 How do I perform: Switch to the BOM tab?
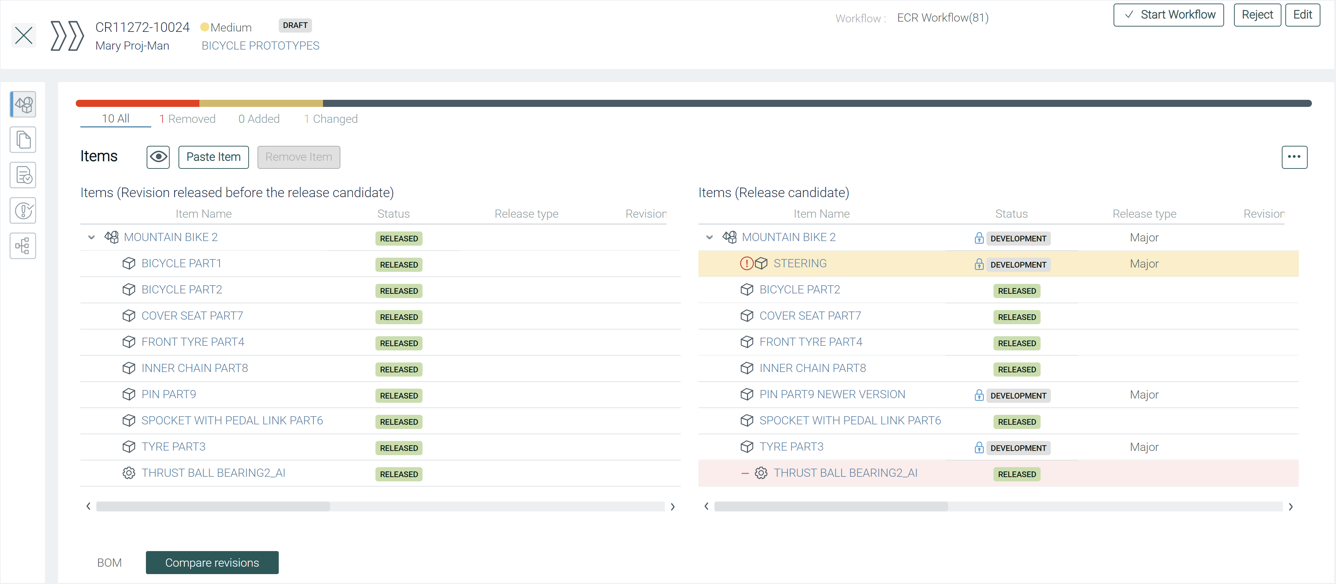click(109, 562)
